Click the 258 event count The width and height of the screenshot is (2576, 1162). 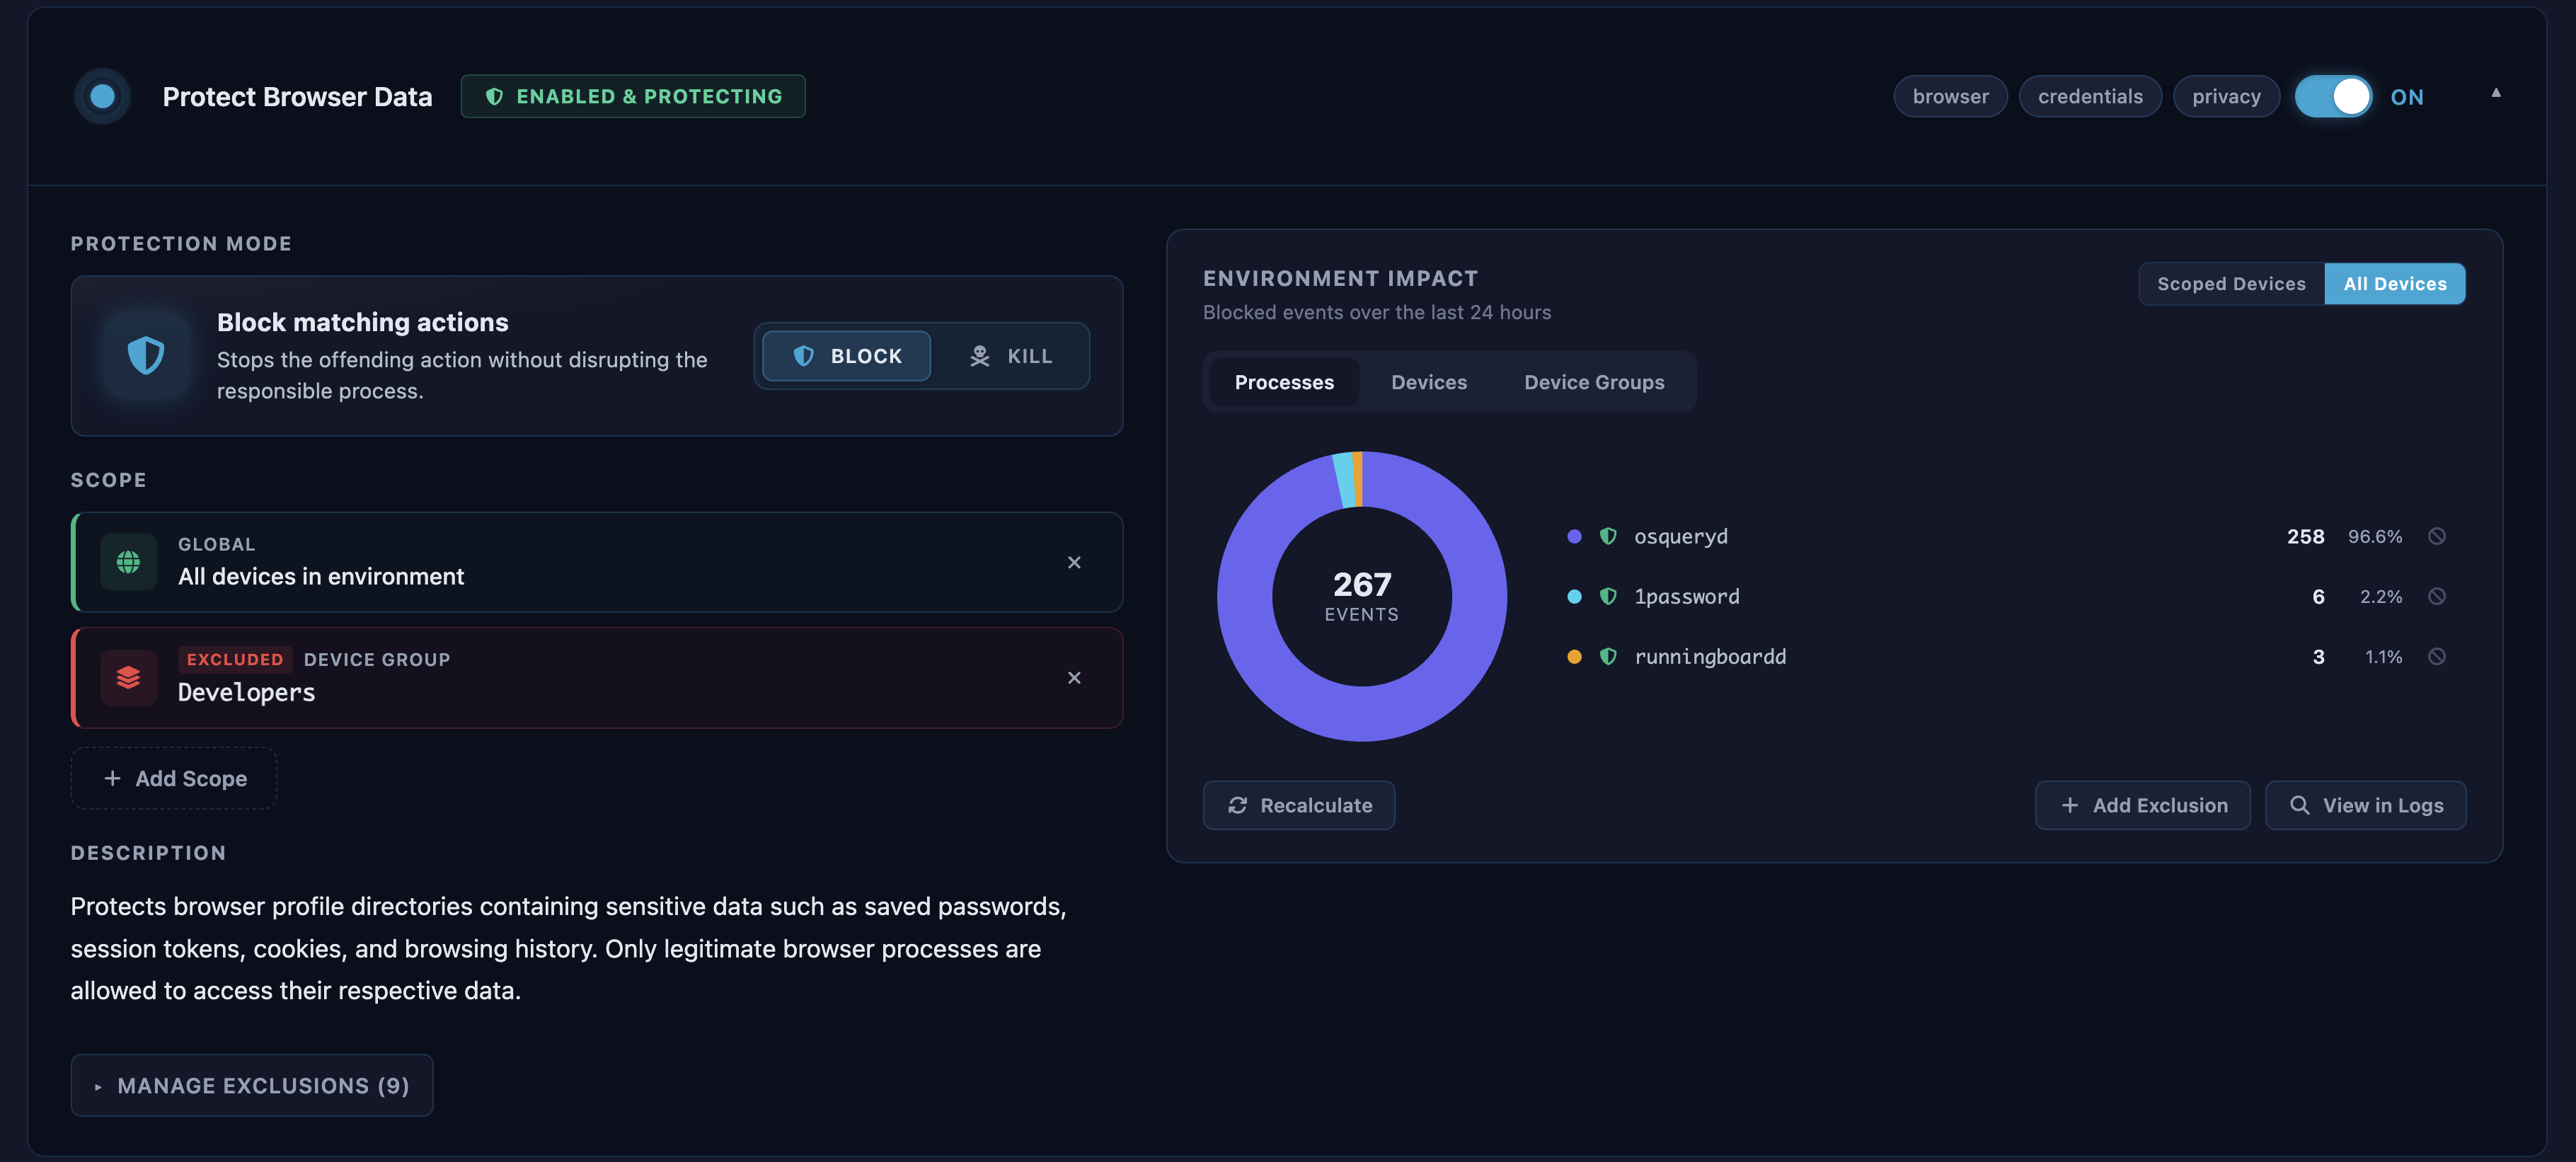(x=2305, y=536)
